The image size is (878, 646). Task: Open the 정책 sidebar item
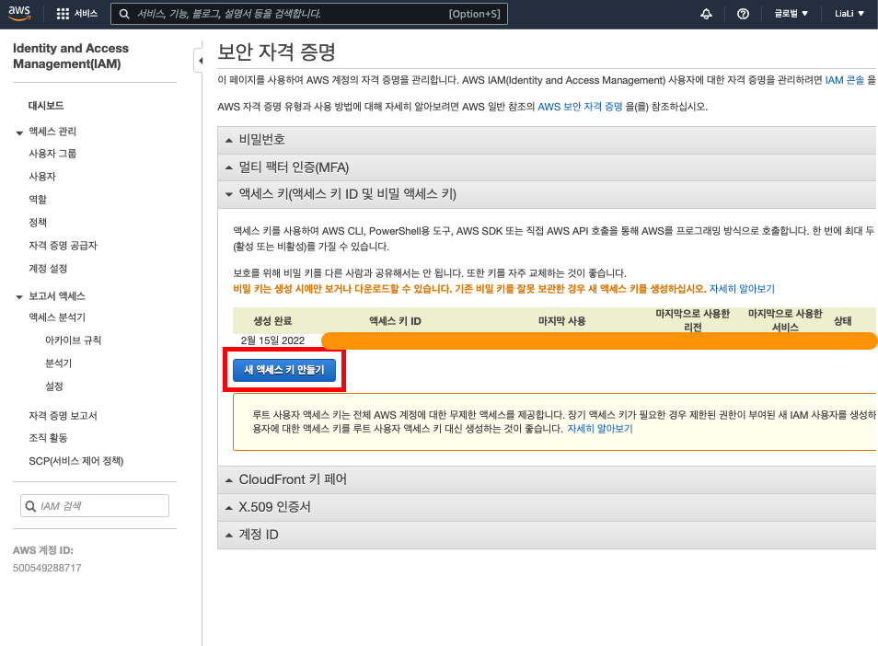coord(38,223)
